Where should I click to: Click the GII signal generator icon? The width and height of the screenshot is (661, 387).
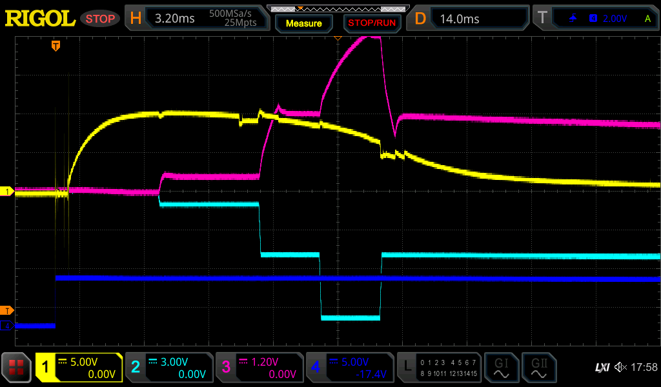click(x=538, y=368)
